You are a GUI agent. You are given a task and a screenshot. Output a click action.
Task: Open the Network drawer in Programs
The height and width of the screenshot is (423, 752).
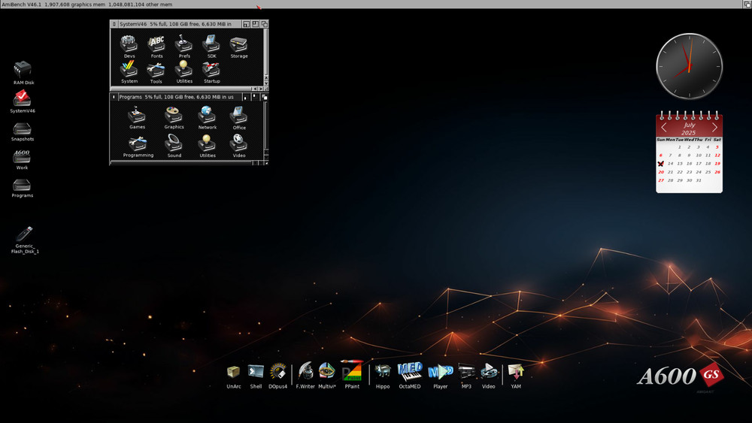(x=207, y=115)
